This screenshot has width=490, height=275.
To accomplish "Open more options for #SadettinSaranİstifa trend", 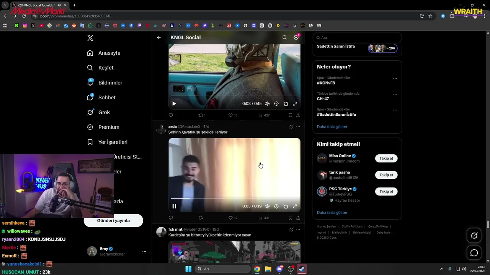I will (395, 110).
